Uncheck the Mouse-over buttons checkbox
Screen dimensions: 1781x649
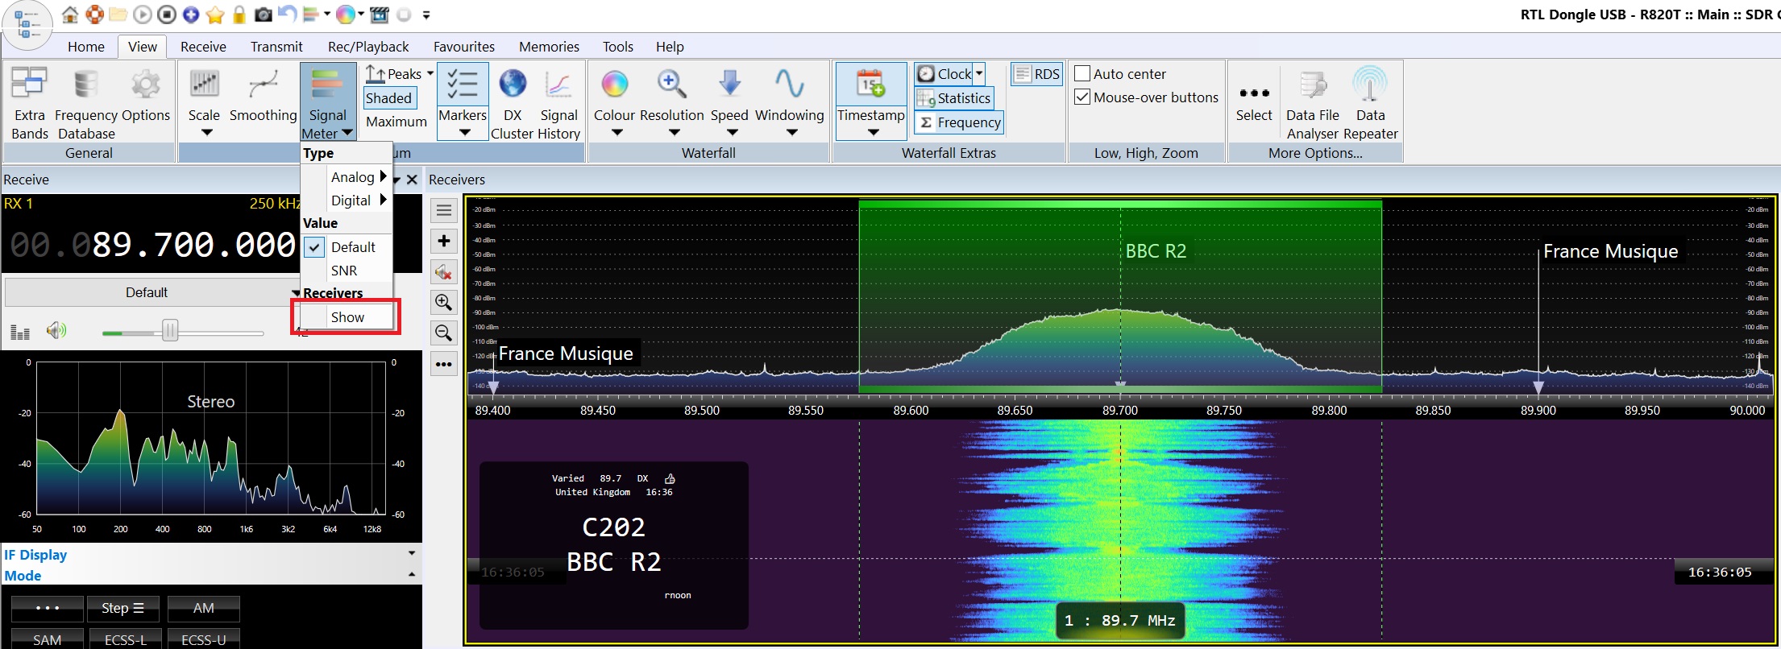[1082, 97]
